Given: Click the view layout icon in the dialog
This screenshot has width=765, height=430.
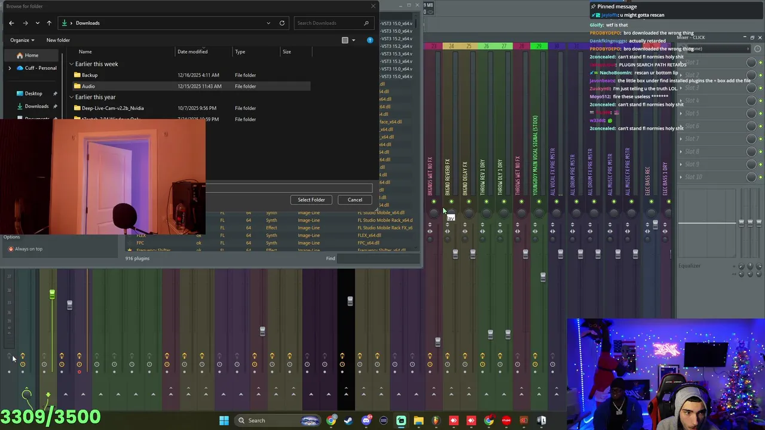Looking at the screenshot, I should click(345, 40).
